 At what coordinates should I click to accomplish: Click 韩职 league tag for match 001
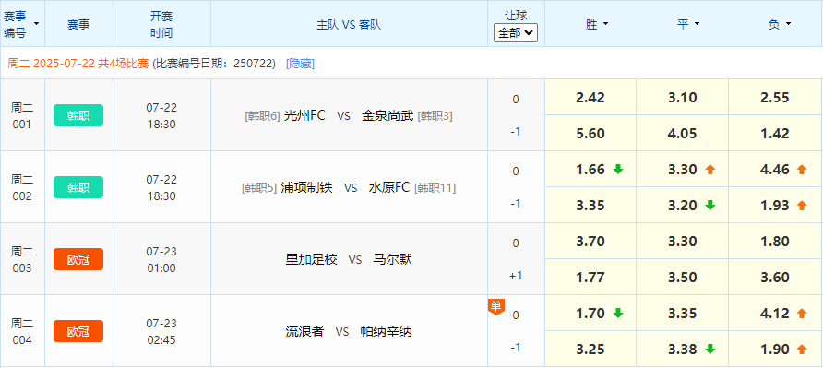tap(78, 115)
